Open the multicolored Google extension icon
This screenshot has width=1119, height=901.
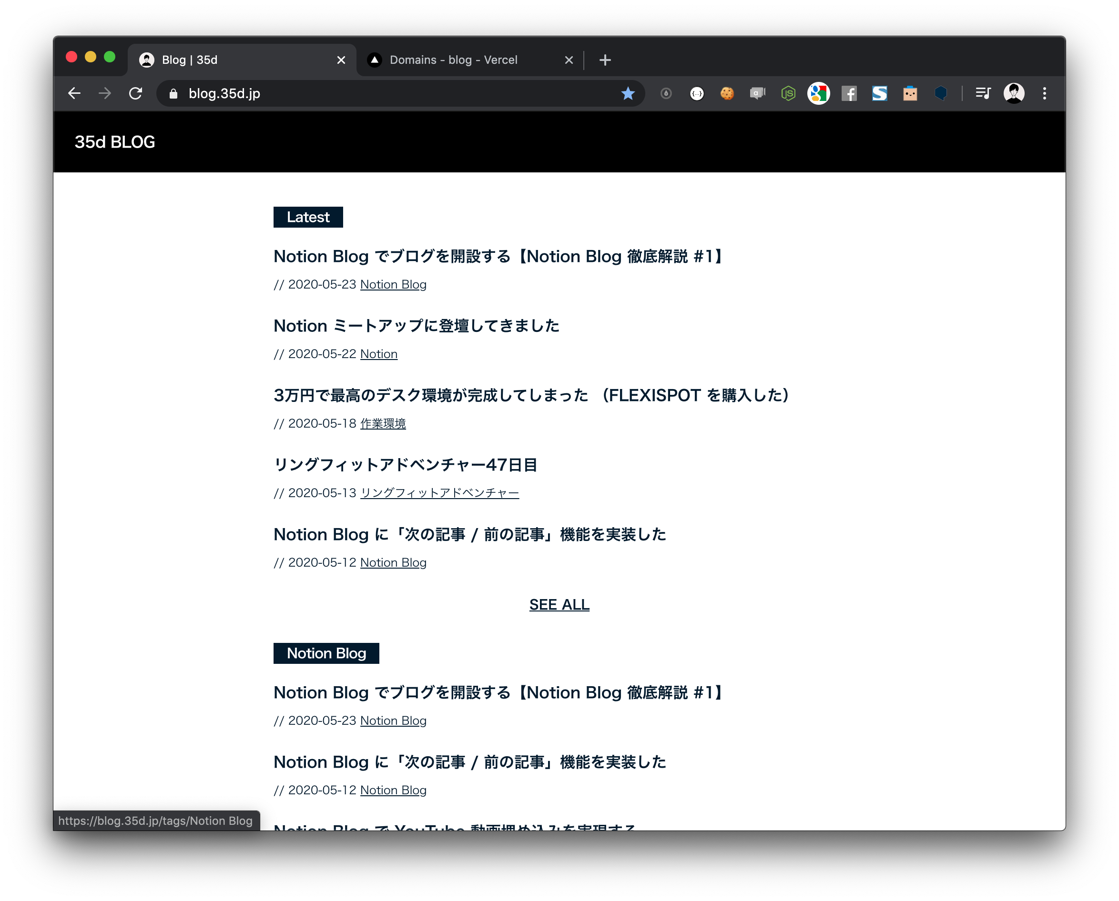click(818, 93)
